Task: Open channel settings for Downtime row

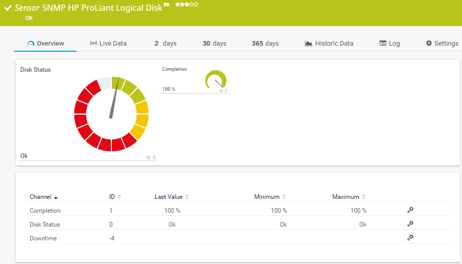Action: 410,238
